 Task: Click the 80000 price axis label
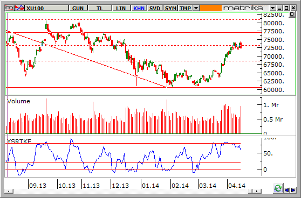coord(273,23)
